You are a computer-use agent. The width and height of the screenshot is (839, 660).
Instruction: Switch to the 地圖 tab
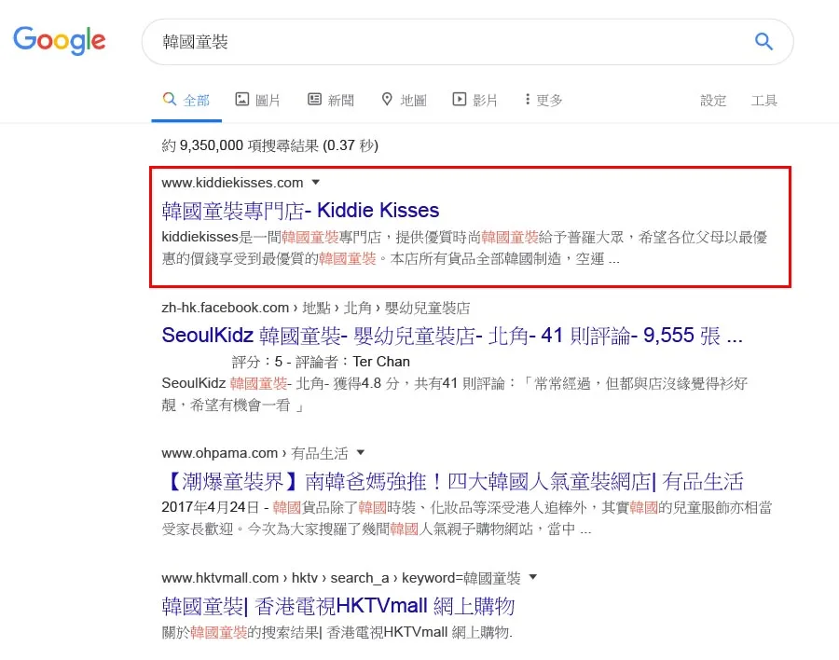(404, 100)
